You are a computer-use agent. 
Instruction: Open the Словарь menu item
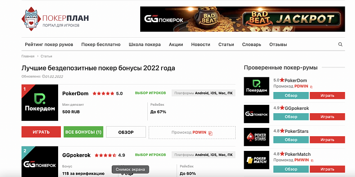(x=252, y=45)
